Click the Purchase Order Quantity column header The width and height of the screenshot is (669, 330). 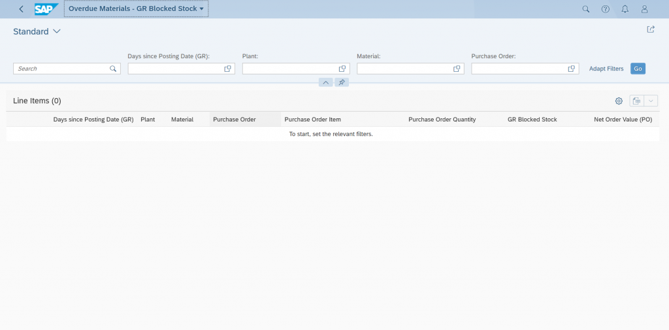[442, 120]
